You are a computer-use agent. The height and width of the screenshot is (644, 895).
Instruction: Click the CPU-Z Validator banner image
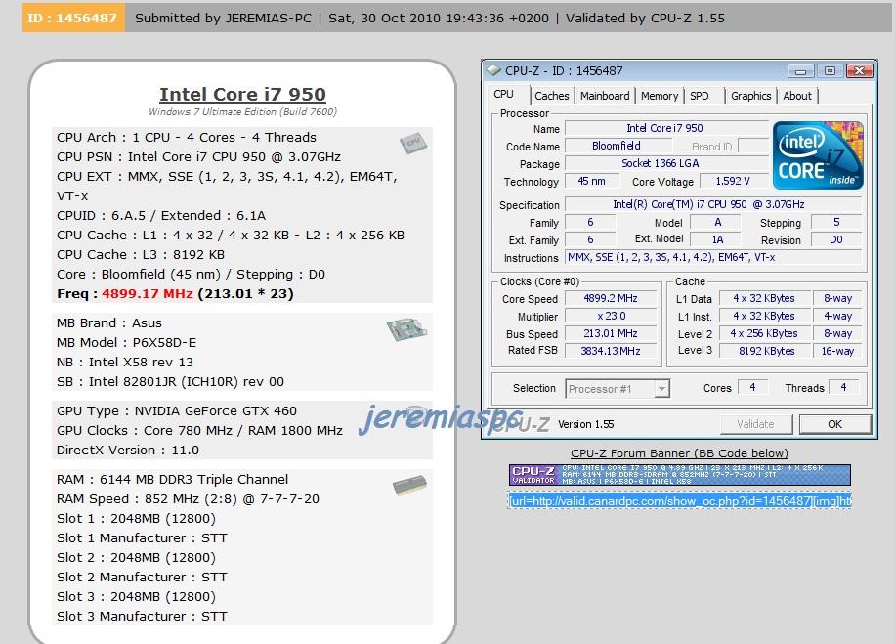[x=680, y=475]
